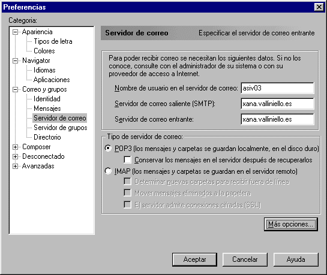This screenshot has width=327, height=275.
Task: Open the Servidor de grupos page
Action: tap(60, 128)
